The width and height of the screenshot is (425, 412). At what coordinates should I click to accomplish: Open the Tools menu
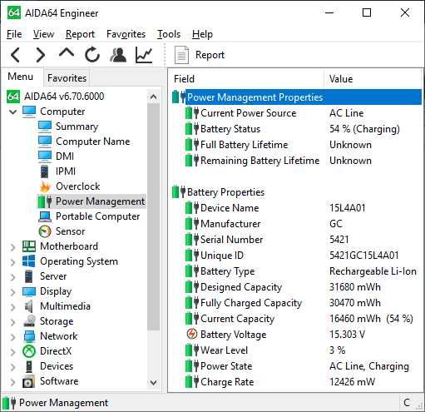(169, 34)
